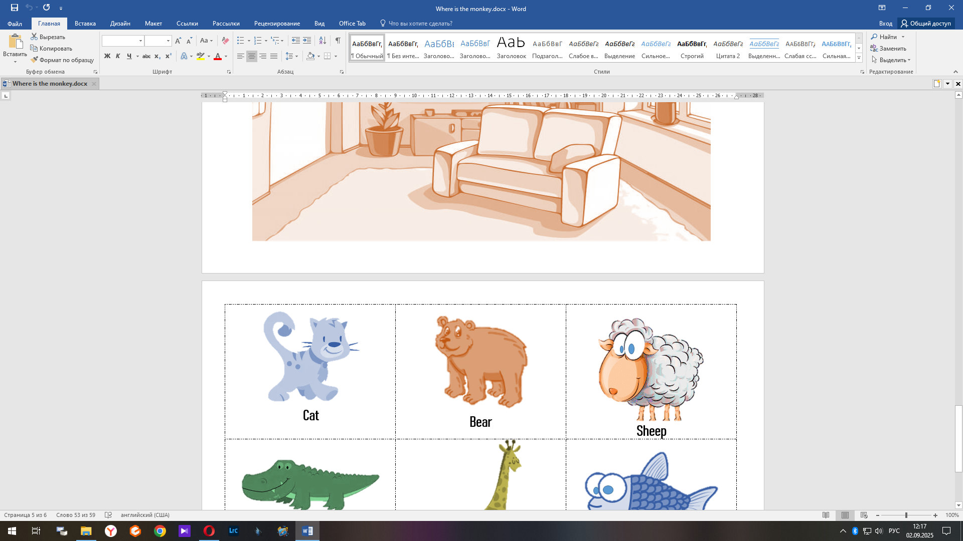Toggle italic formatting (К)

click(118, 56)
